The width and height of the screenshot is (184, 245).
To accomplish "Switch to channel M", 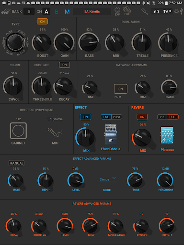I will [x=67, y=11].
